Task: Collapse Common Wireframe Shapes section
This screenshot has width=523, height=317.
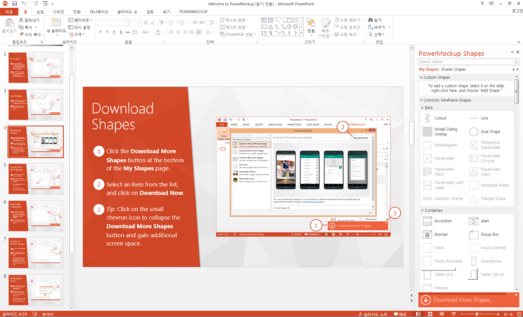Action: tap(421, 100)
